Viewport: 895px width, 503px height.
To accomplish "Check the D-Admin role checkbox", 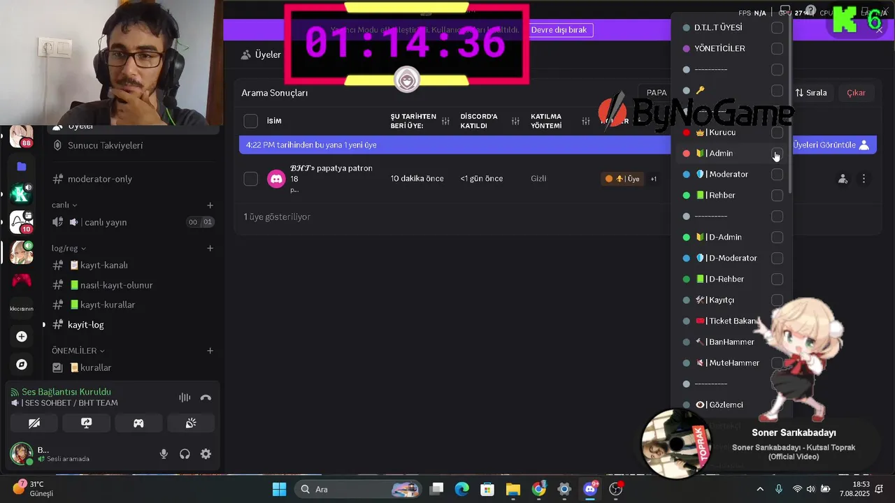I will click(777, 237).
